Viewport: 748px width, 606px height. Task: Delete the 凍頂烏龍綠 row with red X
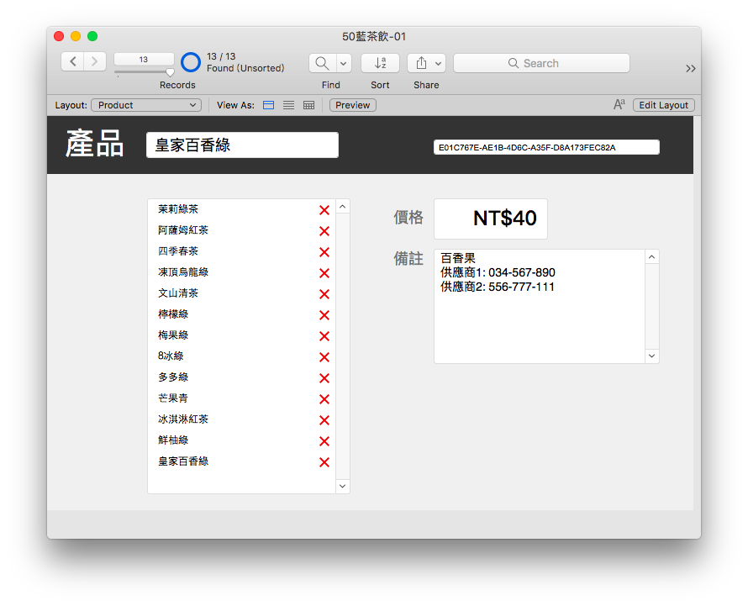tap(324, 273)
